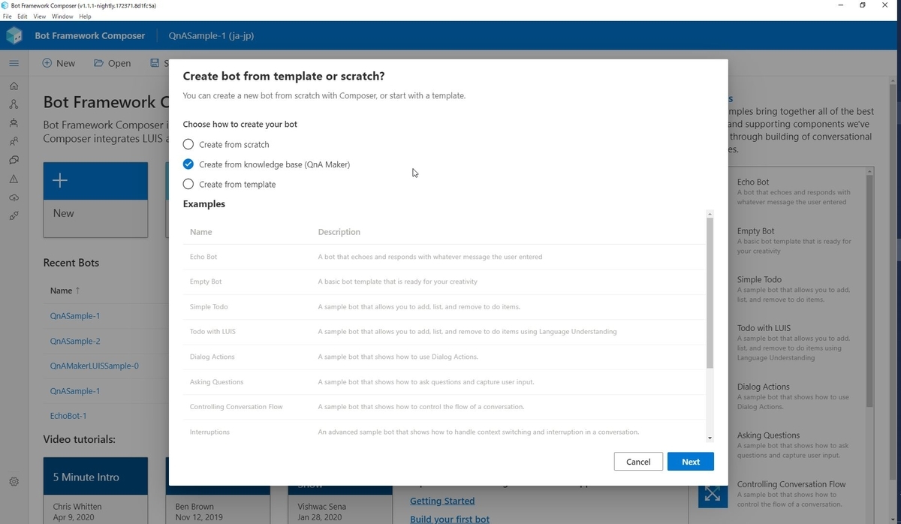Choose Controlling Conversation Flow example row
The height and width of the screenshot is (524, 901).
(444, 406)
